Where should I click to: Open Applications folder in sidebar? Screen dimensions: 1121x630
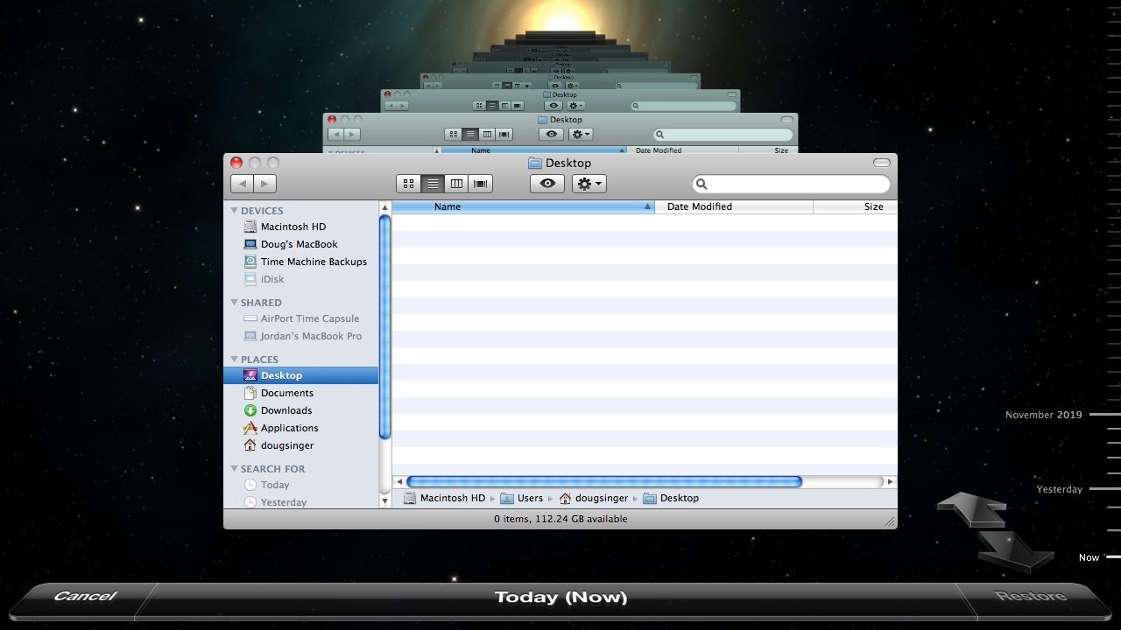(289, 428)
